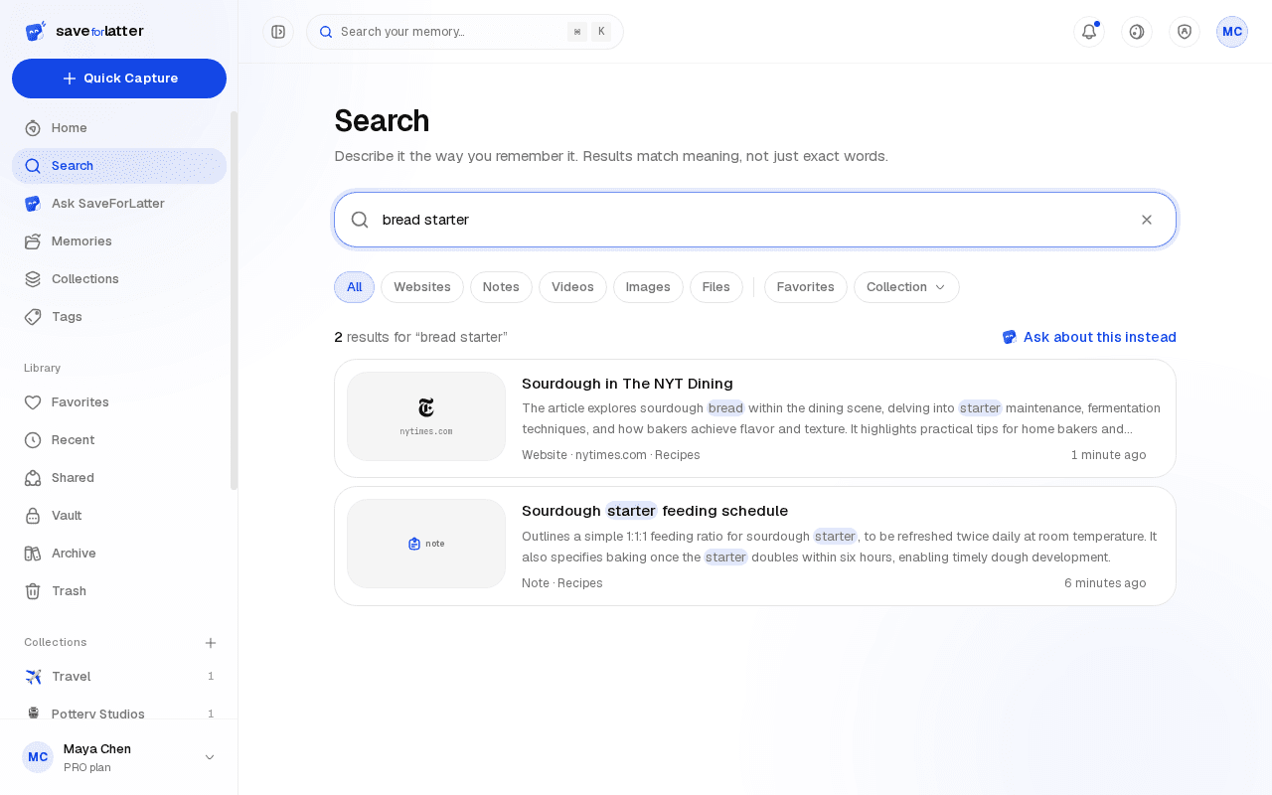Open Tags page
This screenshot has width=1272, height=795.
[119, 317]
